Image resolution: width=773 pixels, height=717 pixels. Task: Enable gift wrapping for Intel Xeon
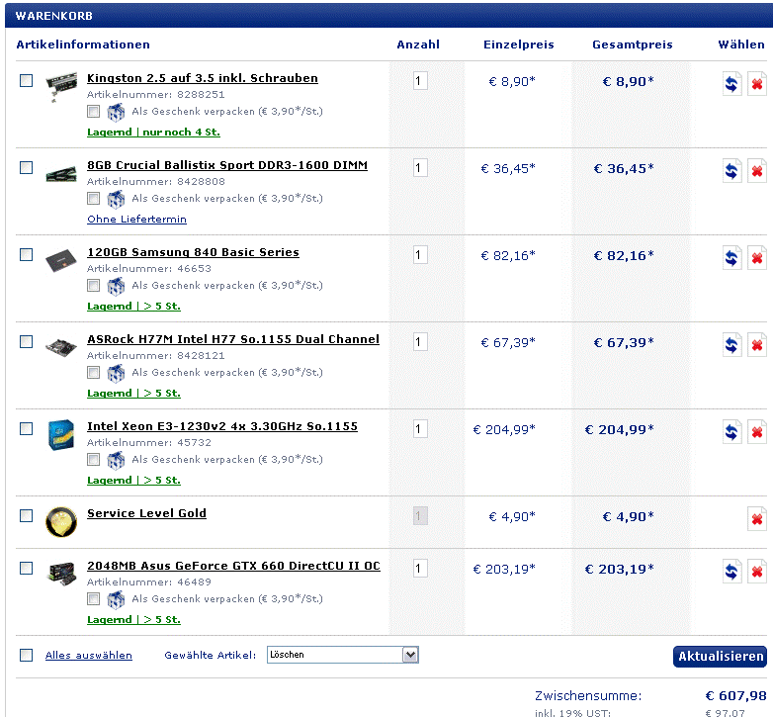click(x=93, y=460)
